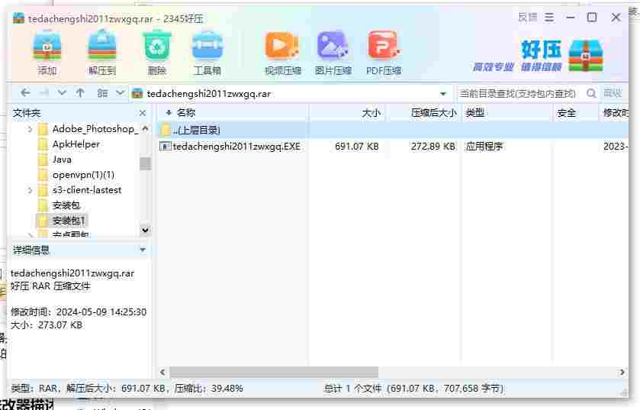Click the EXE file's application icon
The image size is (640, 410).
click(166, 146)
